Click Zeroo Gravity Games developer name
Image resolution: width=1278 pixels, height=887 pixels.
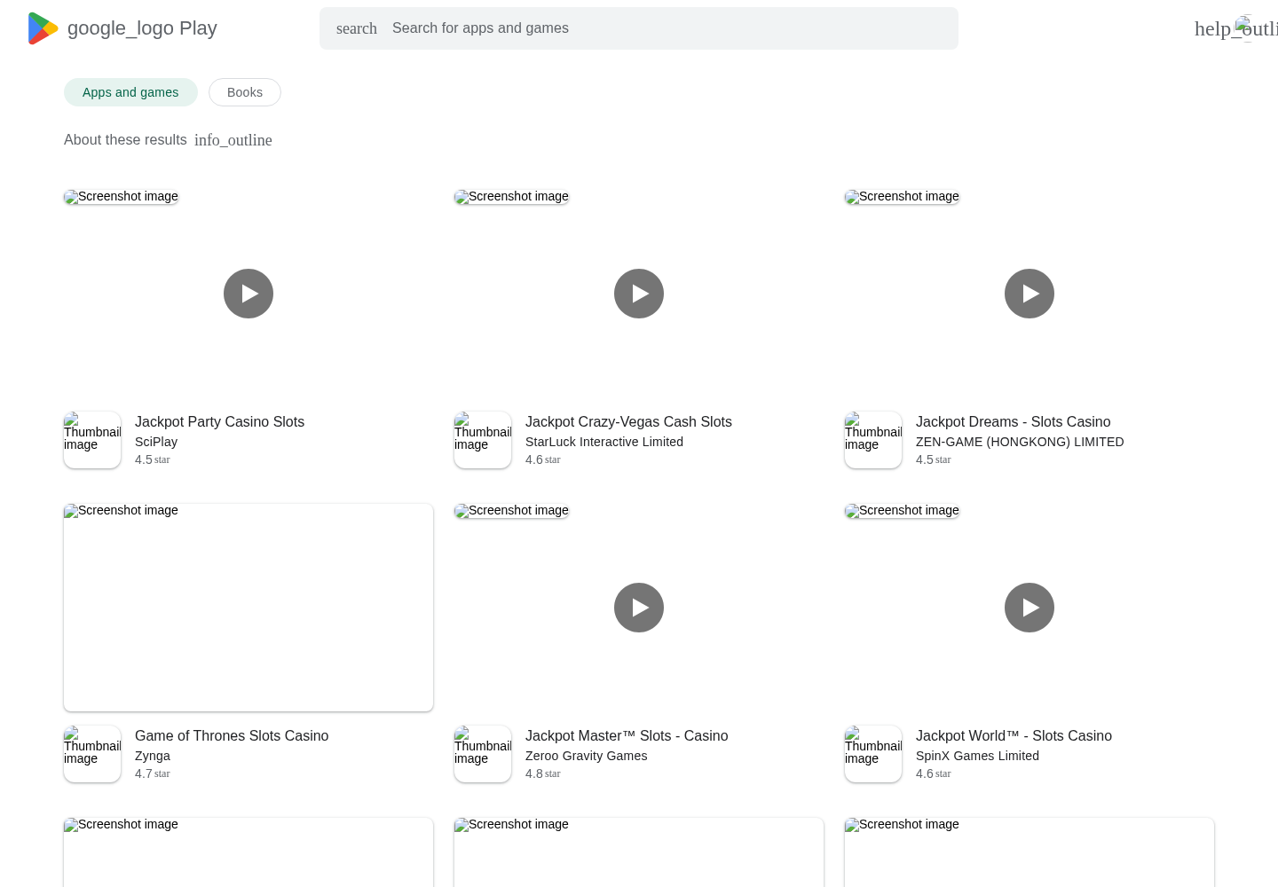(x=586, y=756)
